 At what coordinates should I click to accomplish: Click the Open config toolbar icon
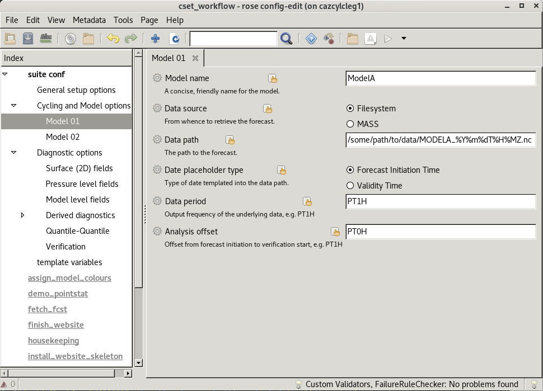coord(10,39)
